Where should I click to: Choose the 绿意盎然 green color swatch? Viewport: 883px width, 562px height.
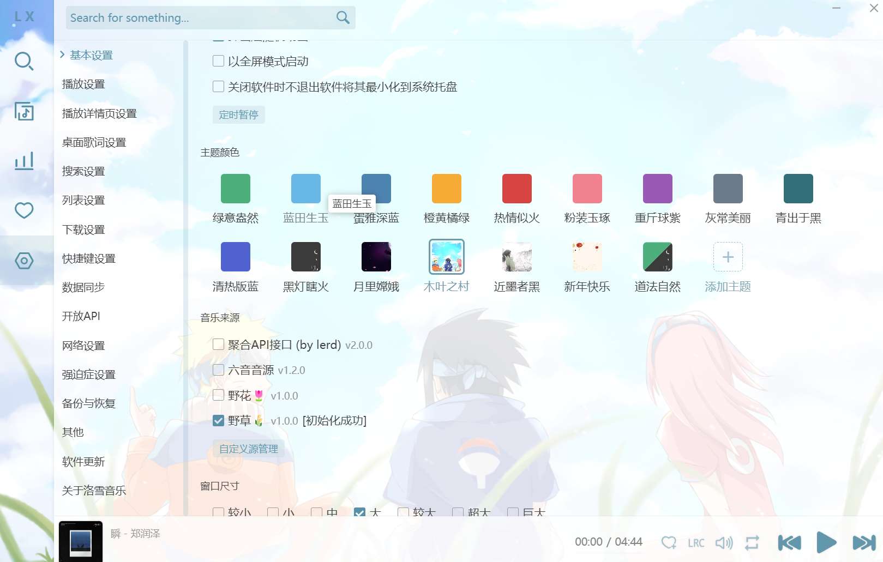(x=236, y=189)
